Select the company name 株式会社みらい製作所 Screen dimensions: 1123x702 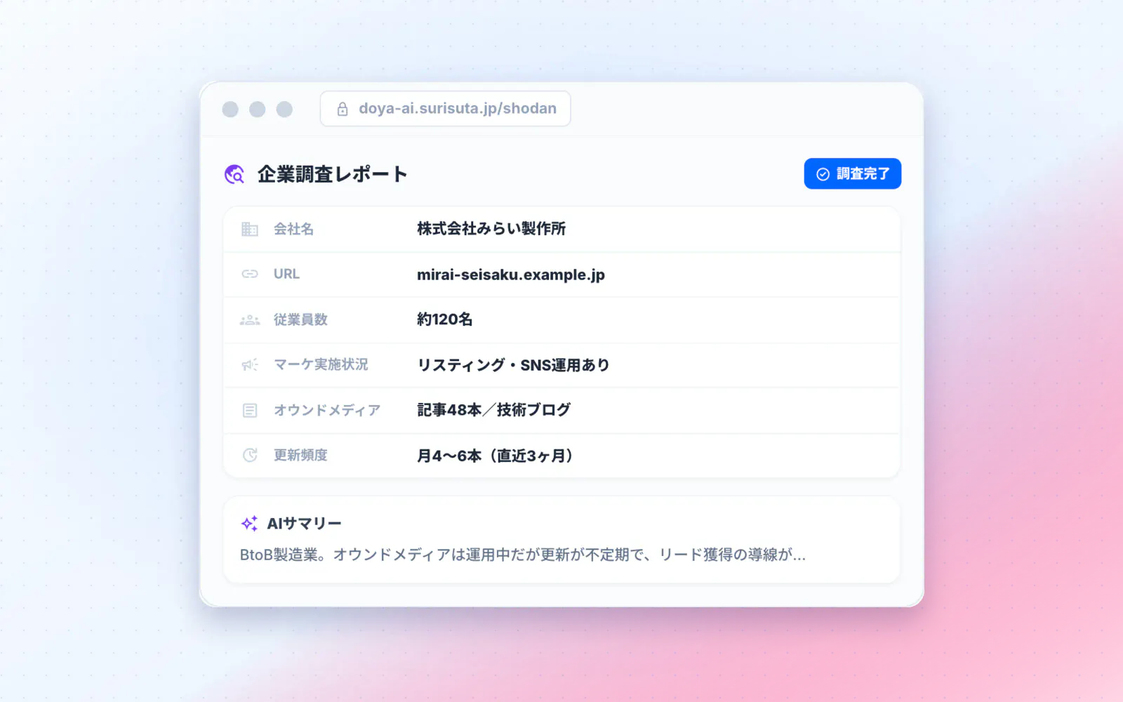point(491,229)
